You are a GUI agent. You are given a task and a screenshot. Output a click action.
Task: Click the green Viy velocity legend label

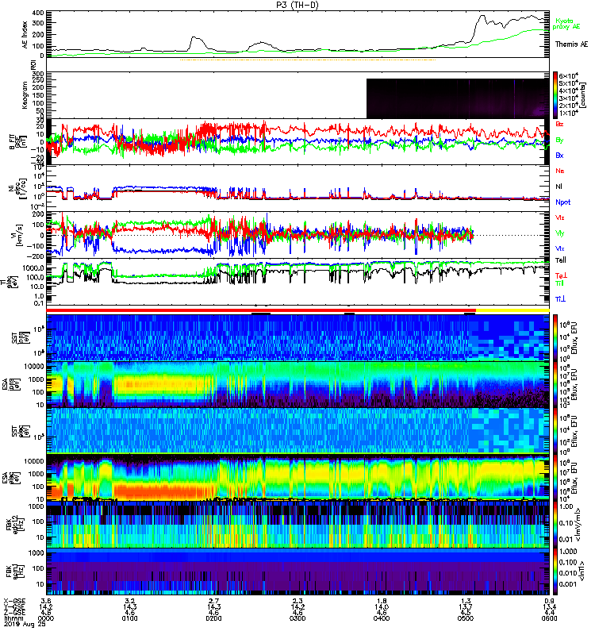(559, 233)
